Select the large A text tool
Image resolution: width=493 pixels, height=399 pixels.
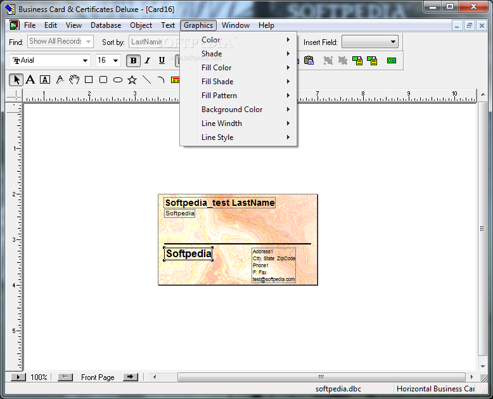(x=30, y=80)
